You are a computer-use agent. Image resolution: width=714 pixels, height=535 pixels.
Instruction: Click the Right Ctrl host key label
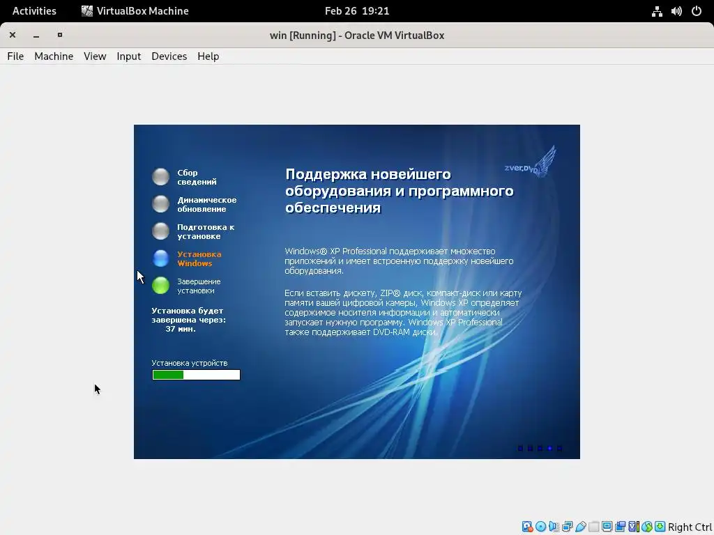tap(690, 527)
